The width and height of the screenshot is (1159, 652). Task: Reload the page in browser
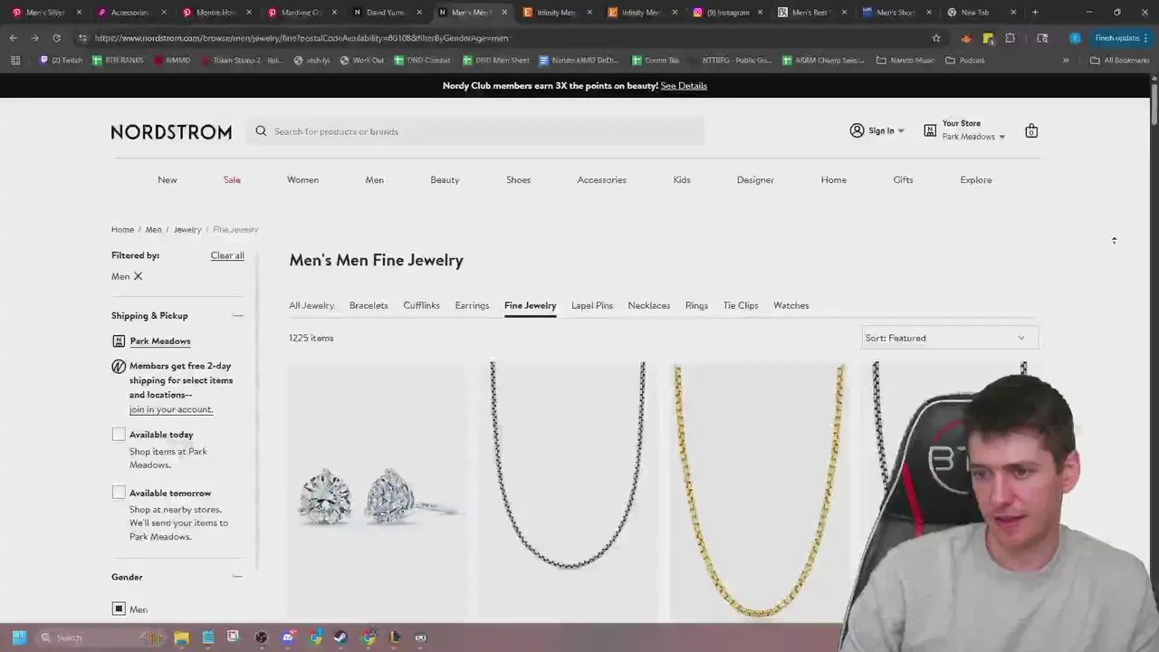[x=56, y=38]
